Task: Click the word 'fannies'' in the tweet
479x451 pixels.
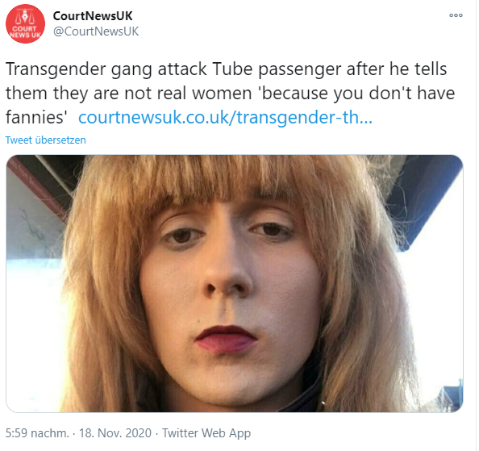Action: pos(36,117)
